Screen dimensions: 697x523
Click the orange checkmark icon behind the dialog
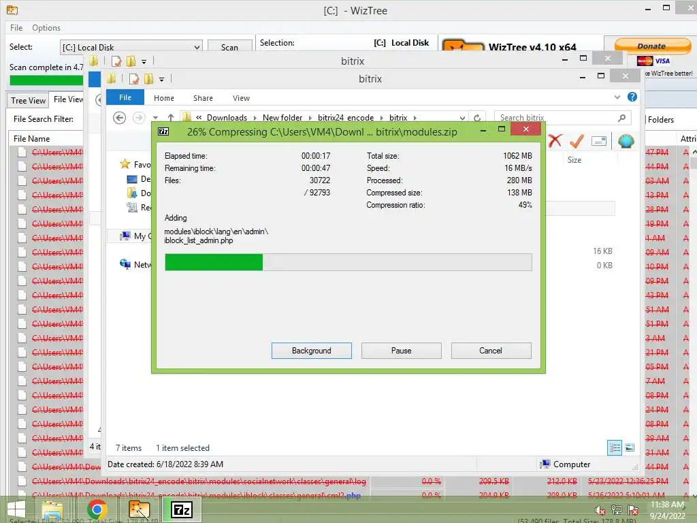(x=577, y=141)
